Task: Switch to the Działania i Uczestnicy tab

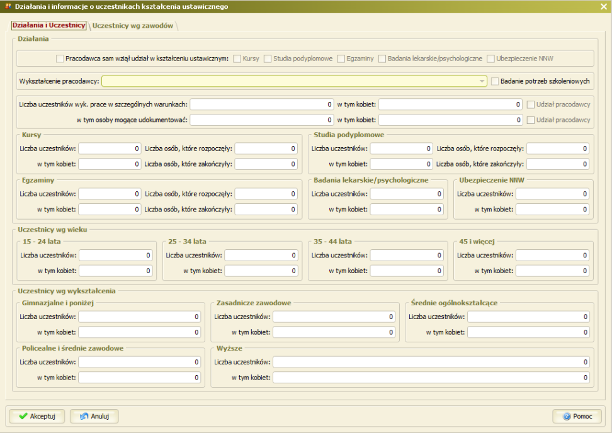Action: pos(48,25)
